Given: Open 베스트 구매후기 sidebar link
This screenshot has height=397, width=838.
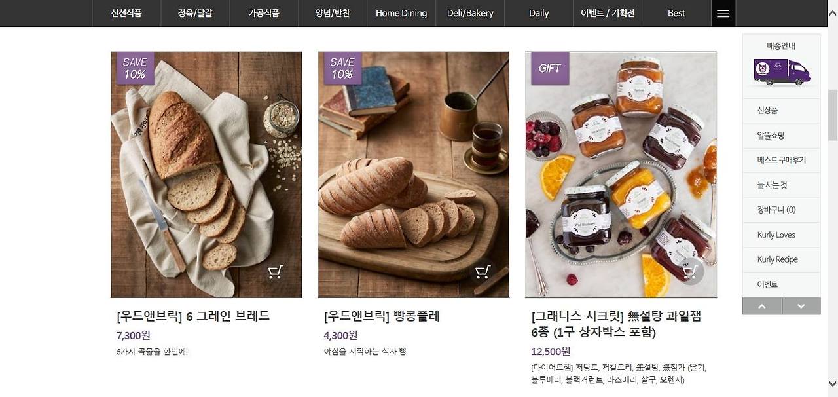Looking at the screenshot, I should (x=781, y=160).
